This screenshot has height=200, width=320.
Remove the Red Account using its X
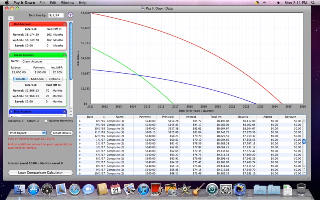point(64,24)
